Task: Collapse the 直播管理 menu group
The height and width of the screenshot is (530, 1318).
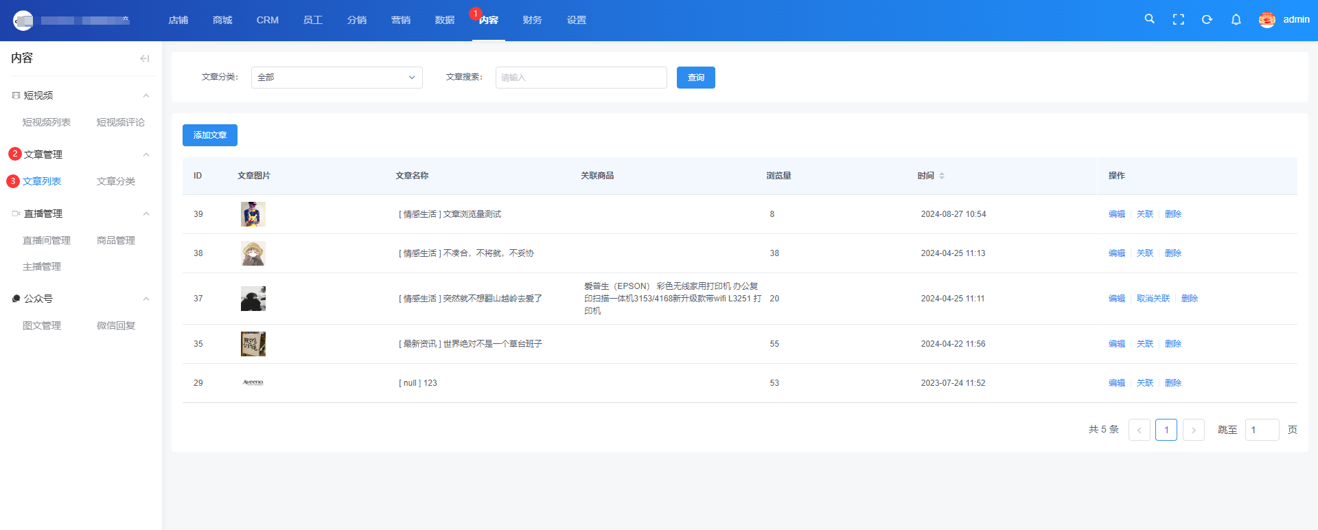Action: tap(146, 214)
